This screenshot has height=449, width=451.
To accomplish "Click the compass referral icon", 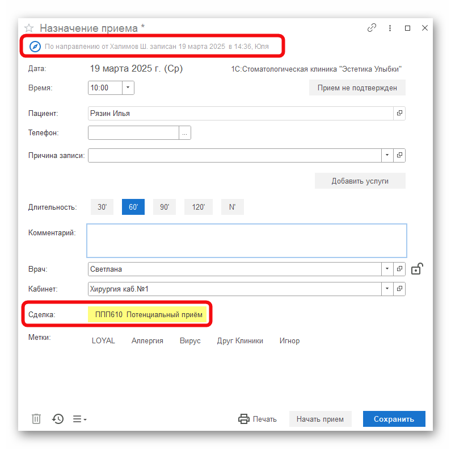I will (35, 47).
